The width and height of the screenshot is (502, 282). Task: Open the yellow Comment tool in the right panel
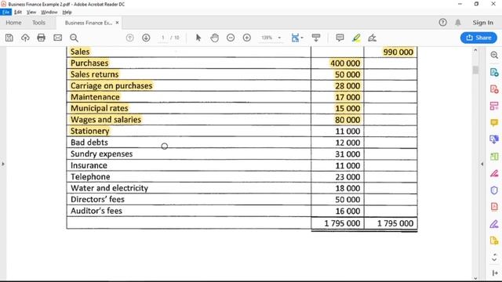(x=494, y=123)
